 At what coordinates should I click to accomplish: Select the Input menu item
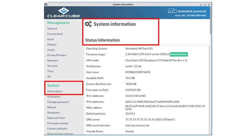(x=50, y=39)
